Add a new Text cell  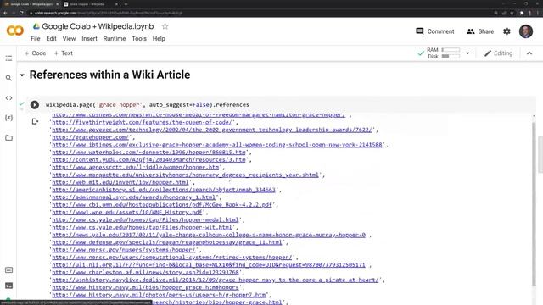(x=63, y=53)
